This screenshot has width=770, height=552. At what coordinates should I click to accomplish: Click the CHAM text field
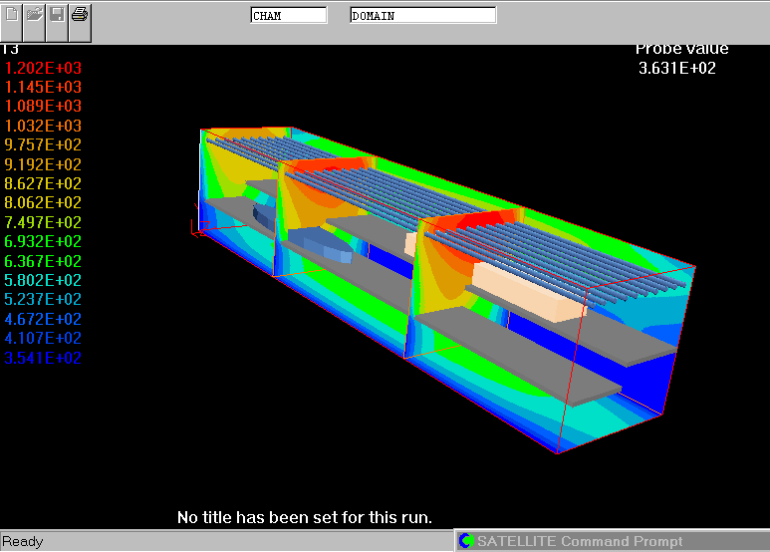point(288,16)
